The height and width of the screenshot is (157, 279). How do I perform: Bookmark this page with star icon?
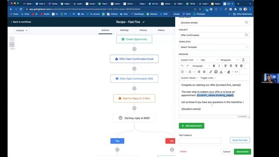pyautogui.click(x=200, y=9)
